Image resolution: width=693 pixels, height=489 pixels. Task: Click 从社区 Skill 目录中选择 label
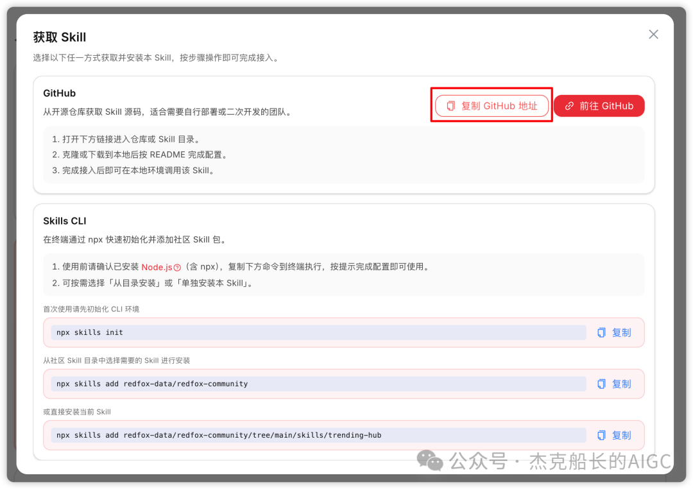(x=116, y=361)
